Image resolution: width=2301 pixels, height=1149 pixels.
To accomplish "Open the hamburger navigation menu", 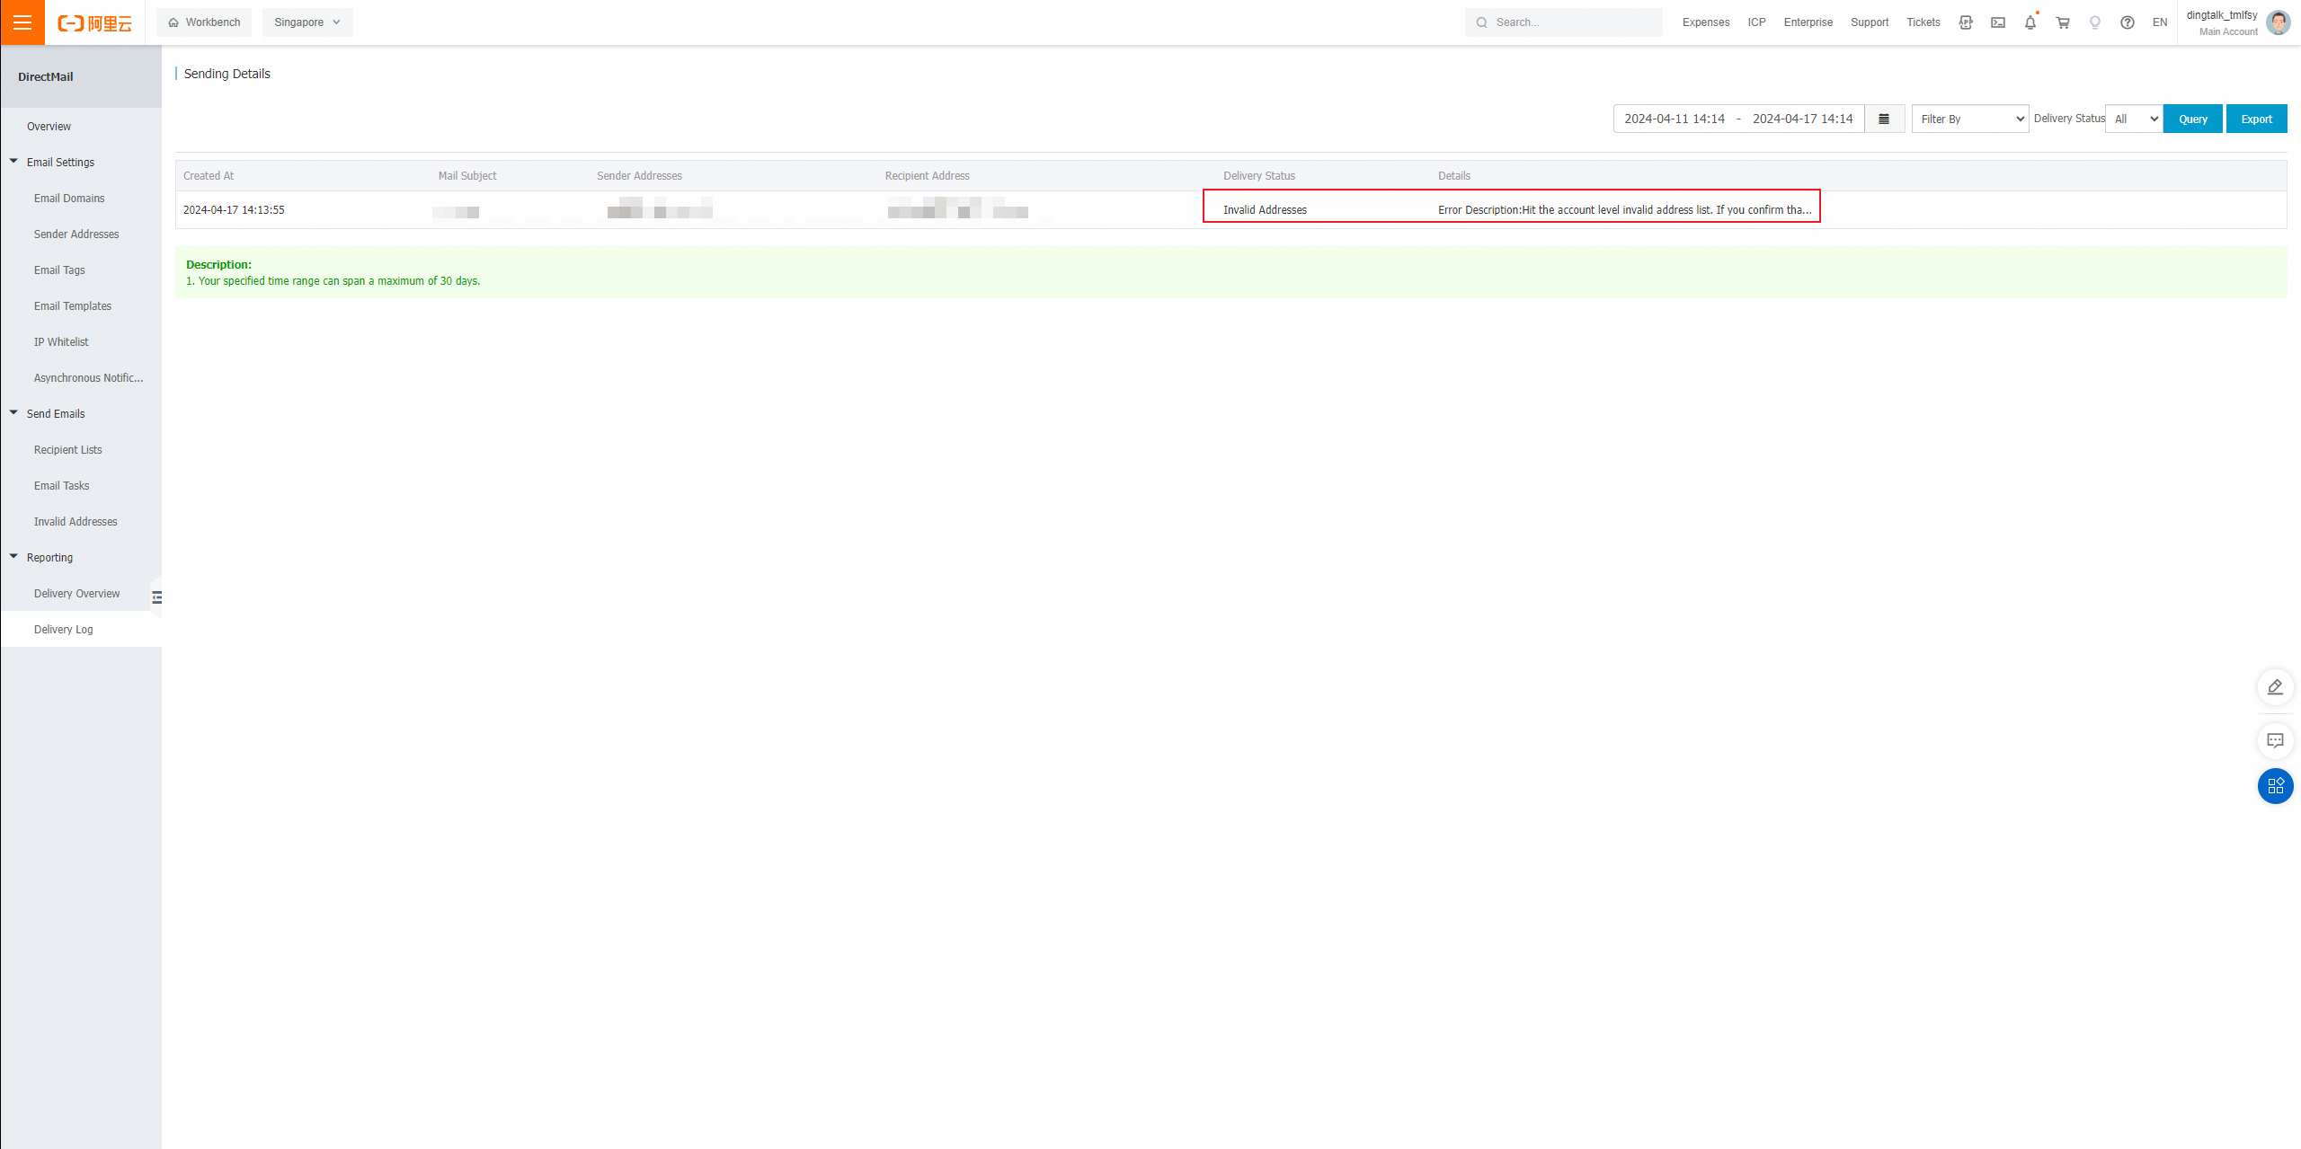I will pos(22,22).
